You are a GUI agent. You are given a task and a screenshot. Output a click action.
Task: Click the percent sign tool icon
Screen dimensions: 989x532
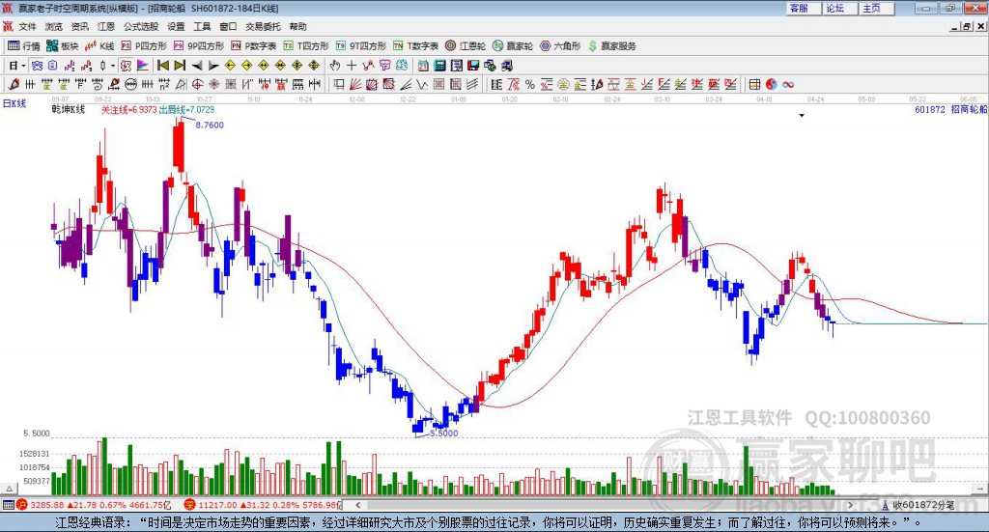pos(530,84)
